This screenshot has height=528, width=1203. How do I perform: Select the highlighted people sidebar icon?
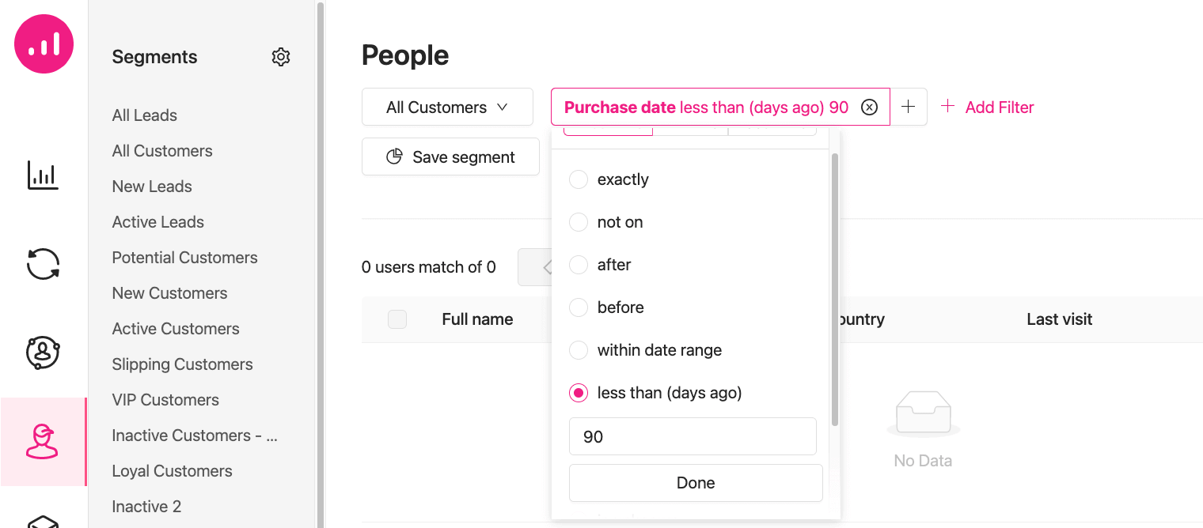[x=43, y=441]
